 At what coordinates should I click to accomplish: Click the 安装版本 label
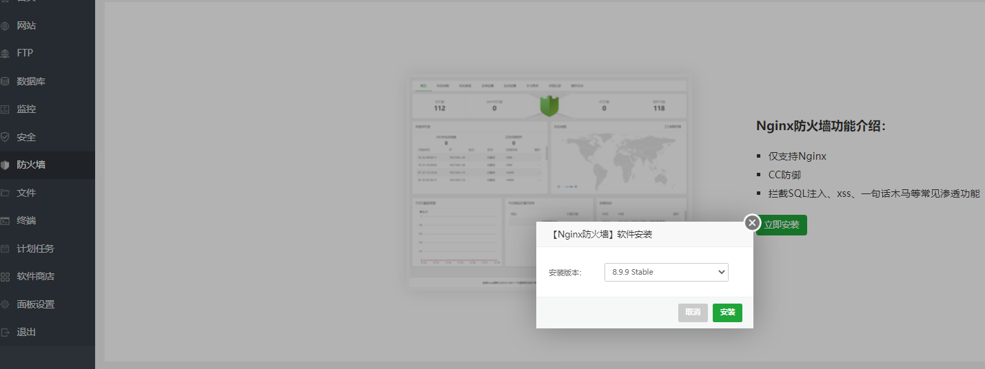coord(565,273)
